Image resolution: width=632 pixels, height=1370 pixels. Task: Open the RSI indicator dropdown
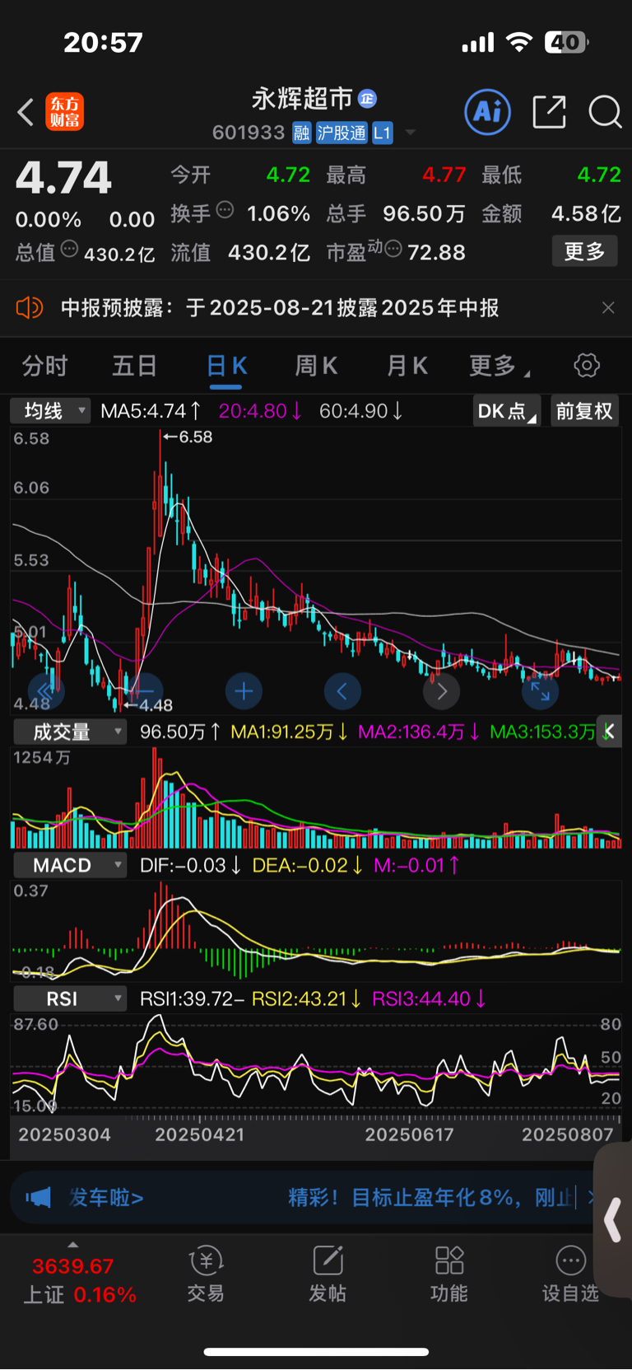[69, 998]
